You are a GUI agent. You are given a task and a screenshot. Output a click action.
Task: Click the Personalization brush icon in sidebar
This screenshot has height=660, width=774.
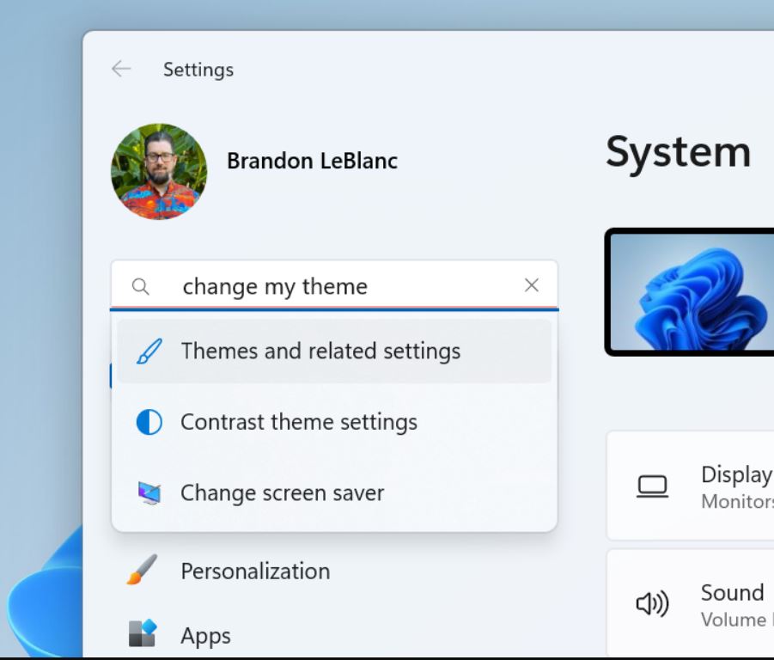tap(143, 570)
